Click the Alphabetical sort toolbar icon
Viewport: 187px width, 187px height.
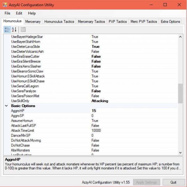point(14,30)
